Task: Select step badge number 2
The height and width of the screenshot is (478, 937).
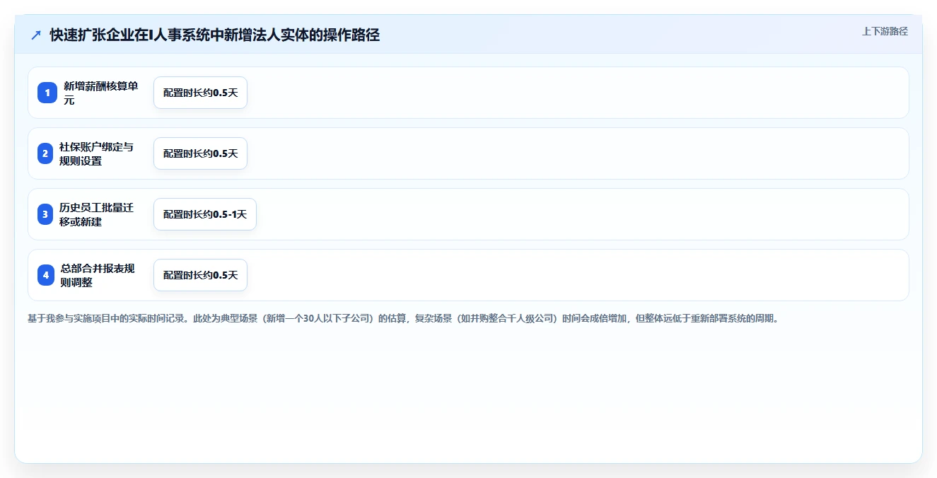Action: pos(45,153)
